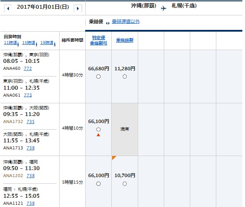Viewport: 245px width, 207px height.
Task: Click flight number ANA1732
Action: point(13,122)
